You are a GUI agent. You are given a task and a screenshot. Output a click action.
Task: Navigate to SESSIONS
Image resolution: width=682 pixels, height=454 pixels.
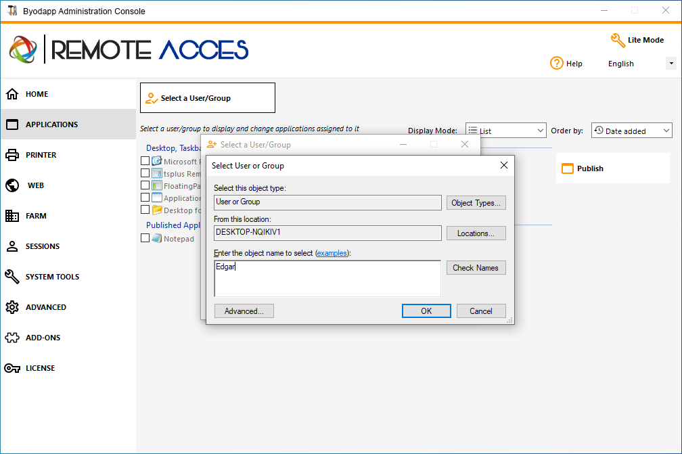[x=68, y=246]
